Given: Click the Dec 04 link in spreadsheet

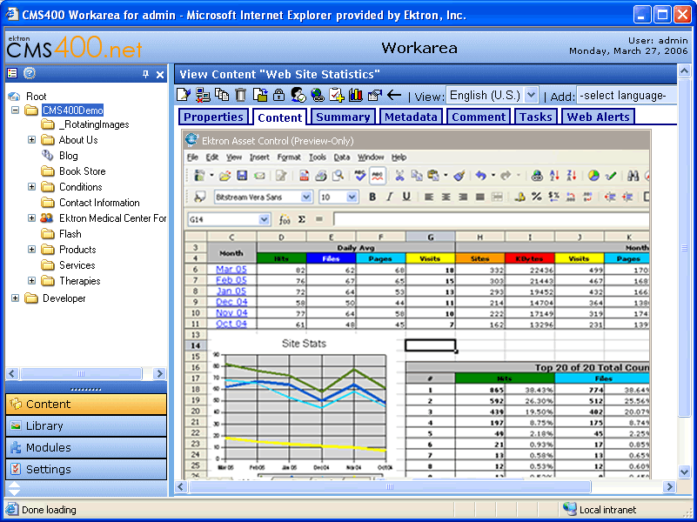Looking at the screenshot, I should coord(231,302).
